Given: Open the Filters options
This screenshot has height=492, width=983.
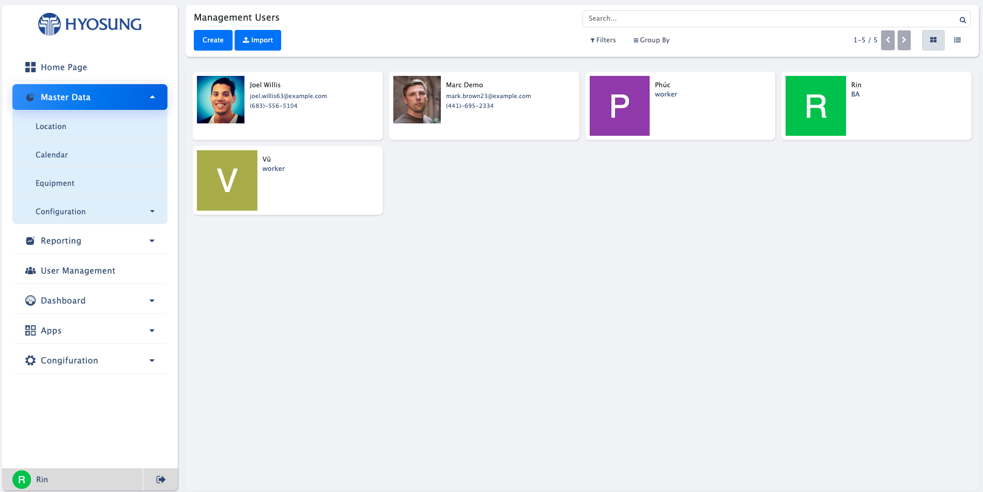Looking at the screenshot, I should tap(603, 40).
